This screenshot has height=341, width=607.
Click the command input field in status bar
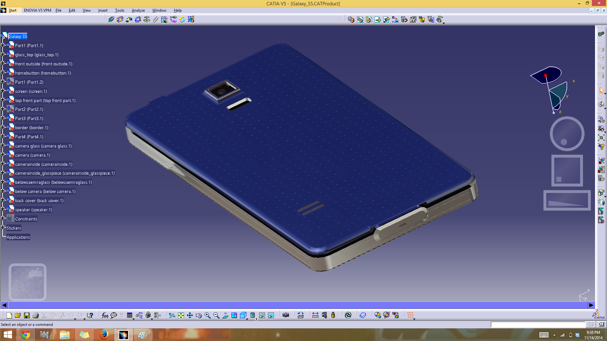[538, 324]
